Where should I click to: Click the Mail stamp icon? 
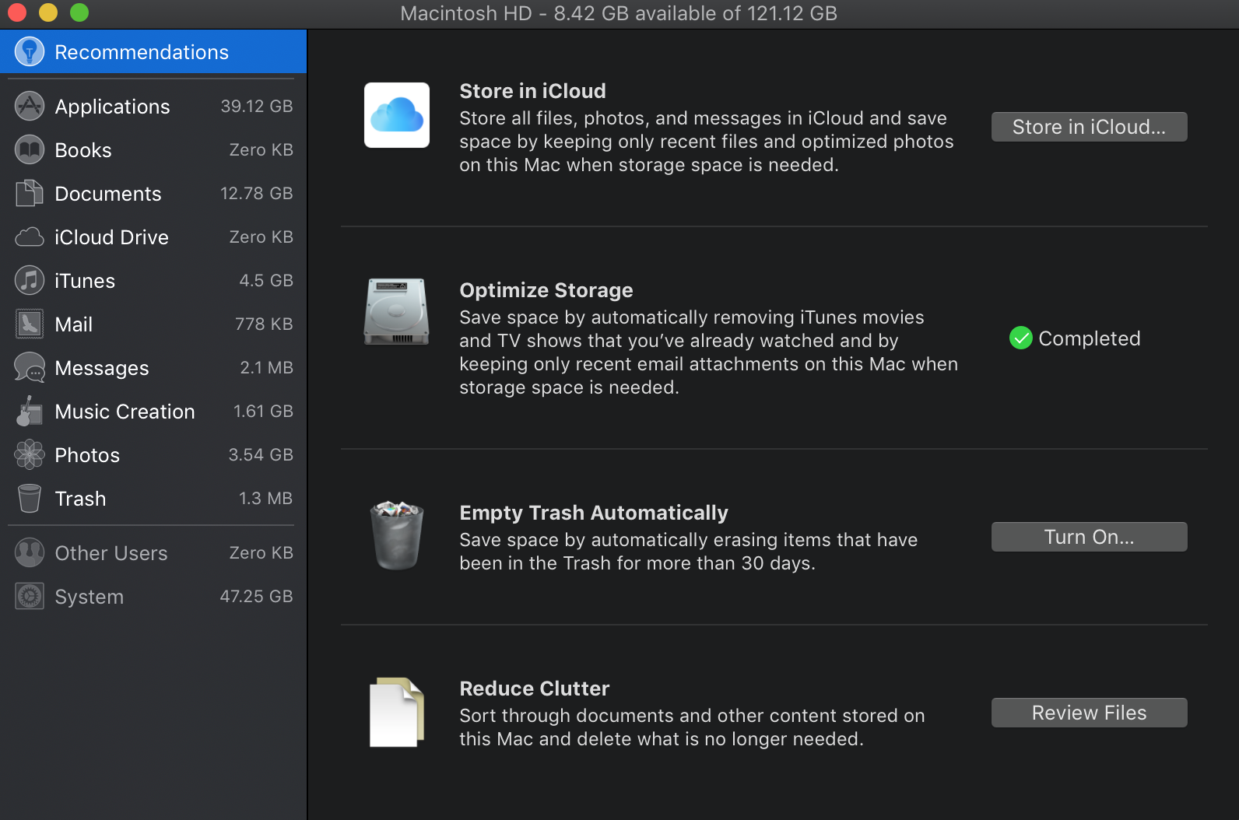[30, 324]
